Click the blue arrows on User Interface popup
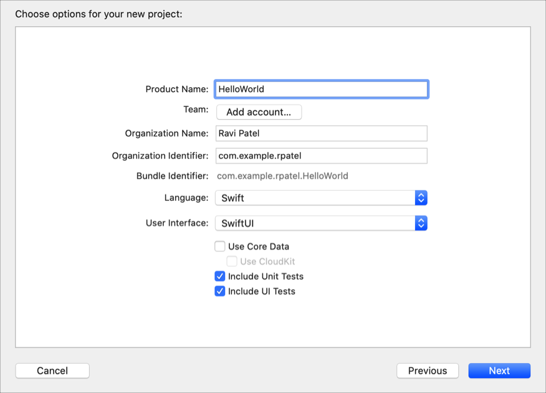546x393 pixels. [x=421, y=223]
